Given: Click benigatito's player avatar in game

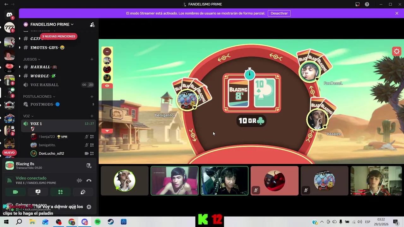Looking at the screenshot, I should click(x=187, y=100).
